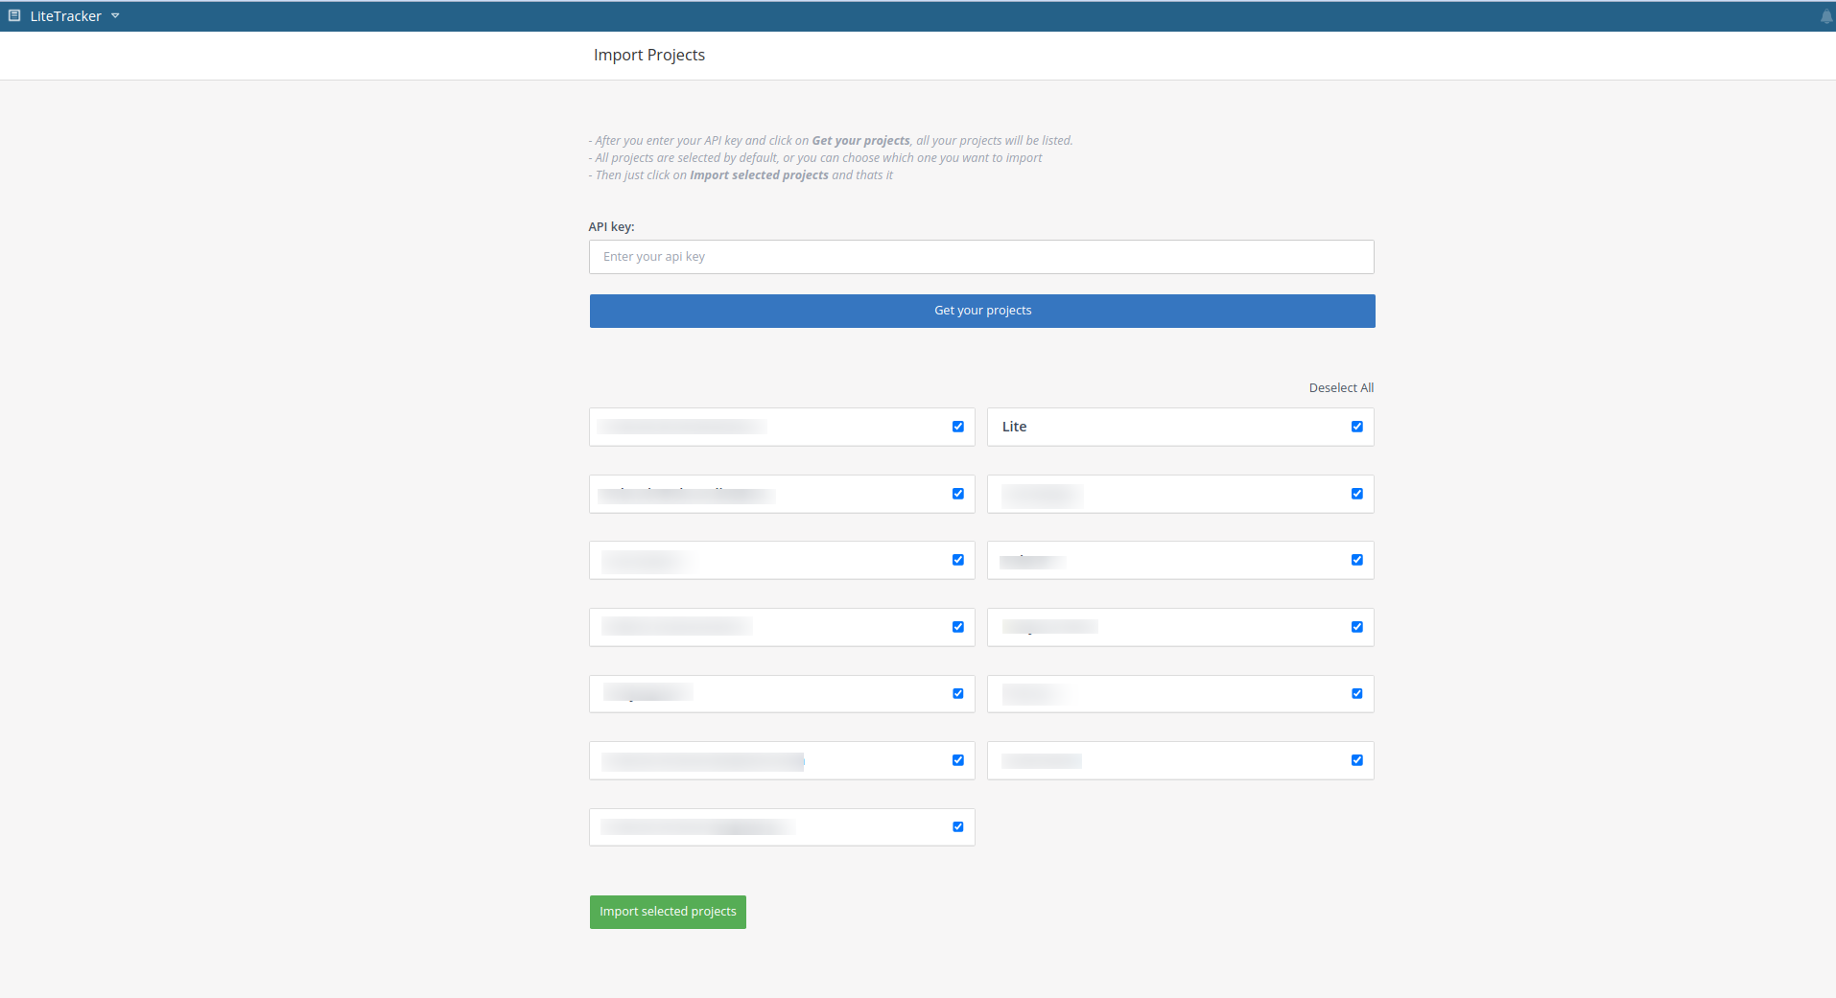Toggle third project checkbox in right column
The height and width of the screenshot is (998, 1836).
1356,560
